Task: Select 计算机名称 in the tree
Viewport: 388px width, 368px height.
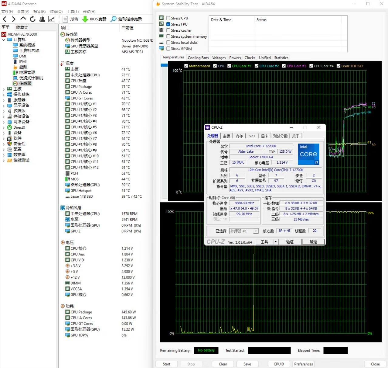Action: [x=29, y=50]
